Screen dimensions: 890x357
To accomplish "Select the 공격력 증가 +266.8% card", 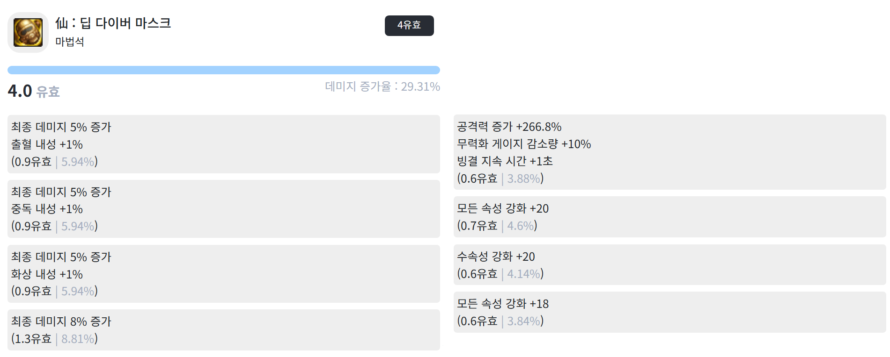I will click(x=670, y=152).
